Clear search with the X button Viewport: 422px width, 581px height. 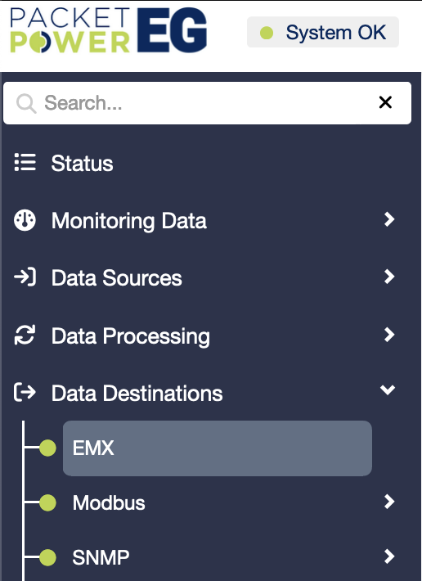pos(385,102)
